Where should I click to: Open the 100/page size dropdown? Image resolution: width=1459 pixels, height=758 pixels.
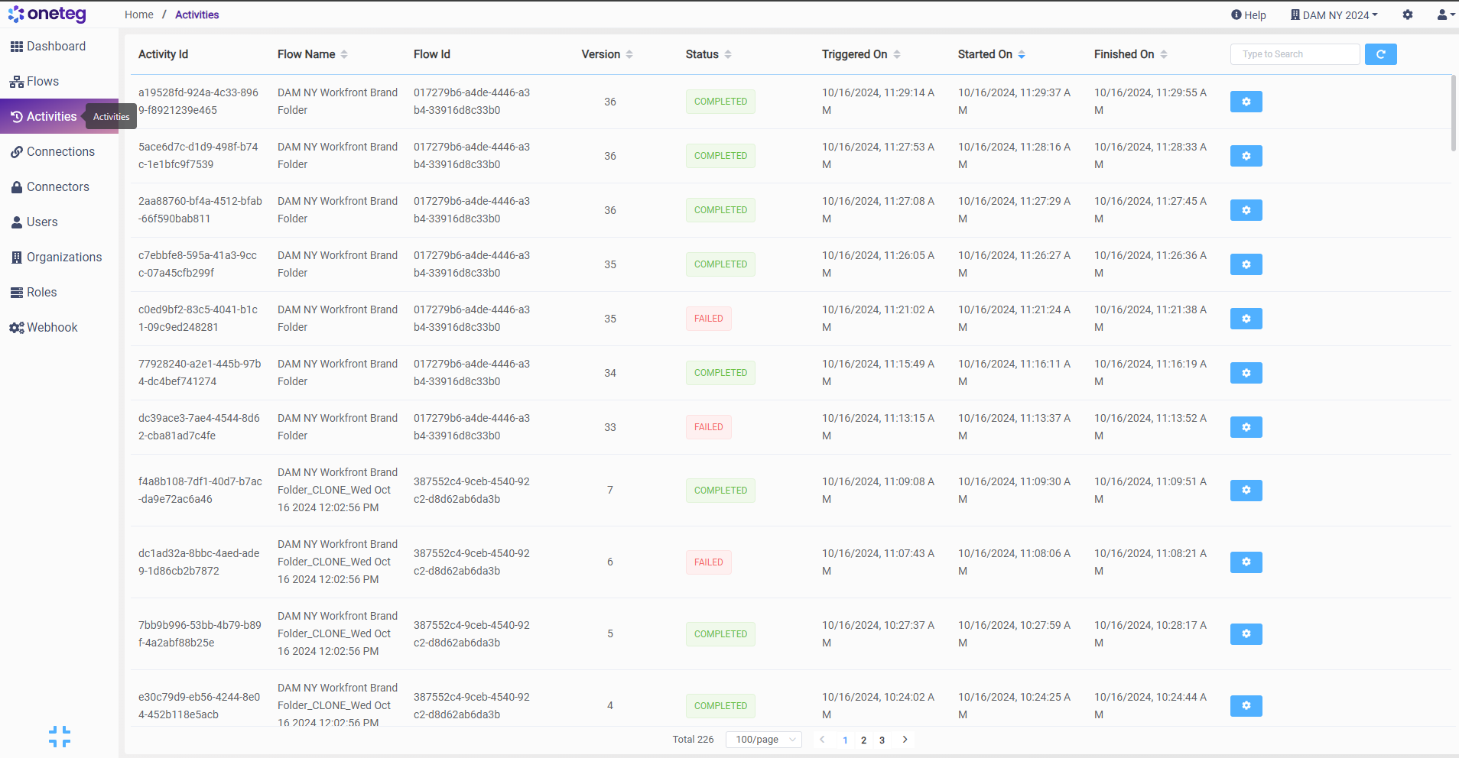tap(765, 740)
